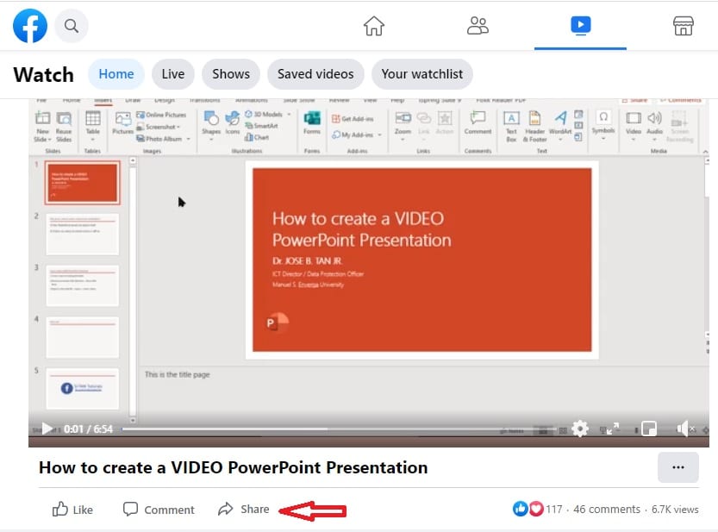Select slide 1 thumbnail
Screen dimensions: 718x532
[83, 182]
